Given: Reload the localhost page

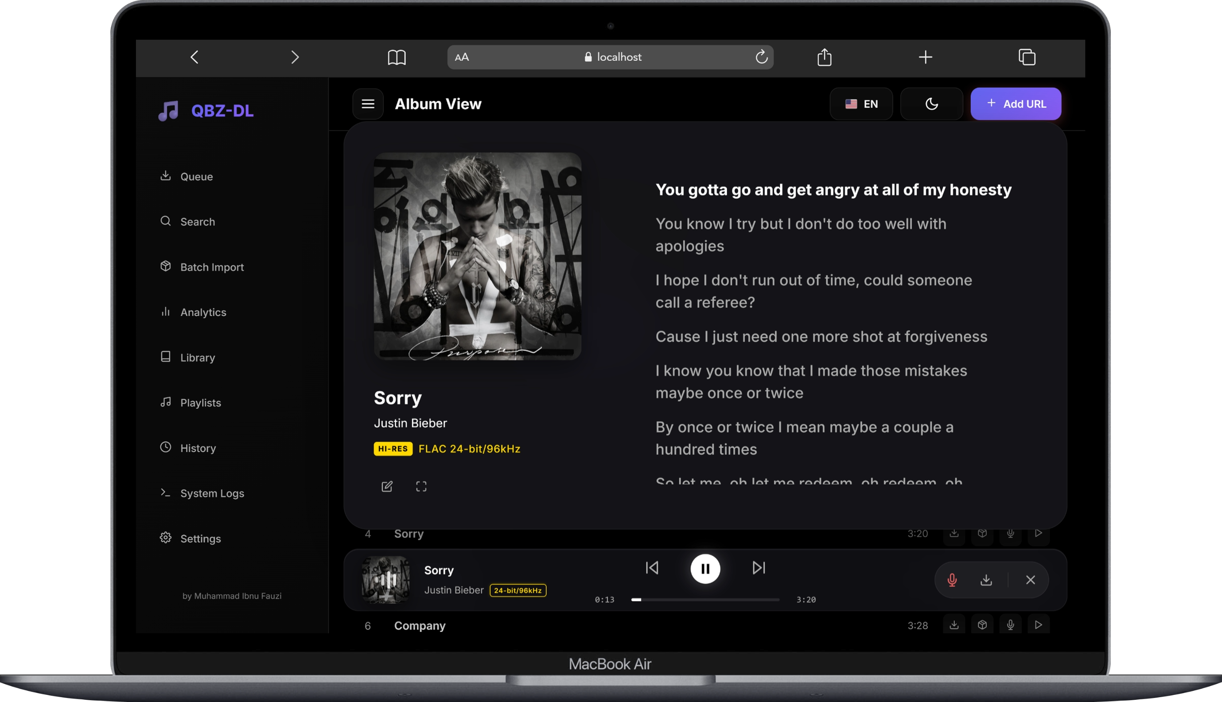Looking at the screenshot, I should pos(761,57).
